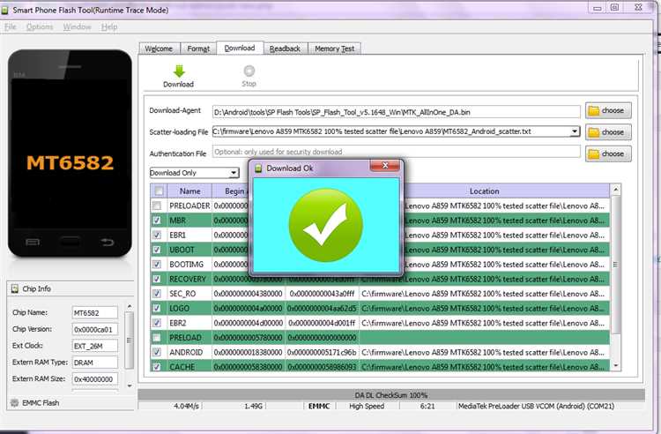The height and width of the screenshot is (434, 661).
Task: Click the green Download arrow icon
Action: click(178, 71)
